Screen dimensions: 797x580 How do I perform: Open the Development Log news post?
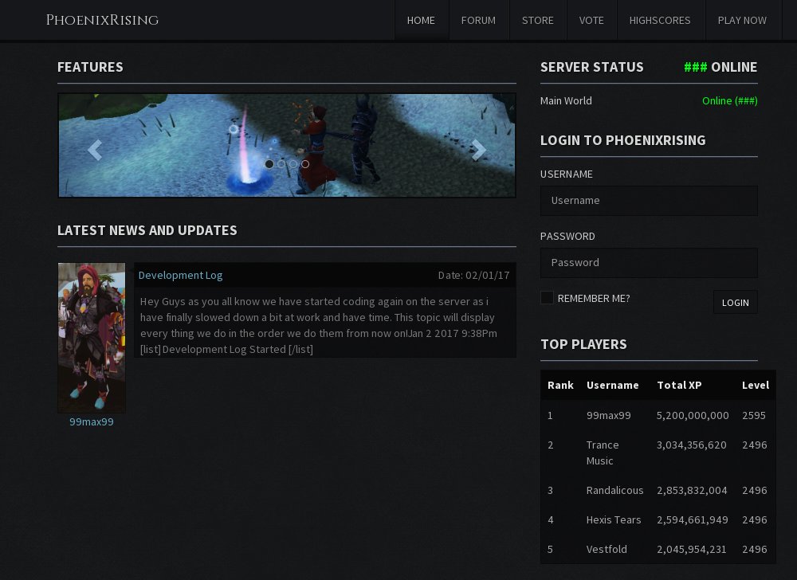(181, 275)
